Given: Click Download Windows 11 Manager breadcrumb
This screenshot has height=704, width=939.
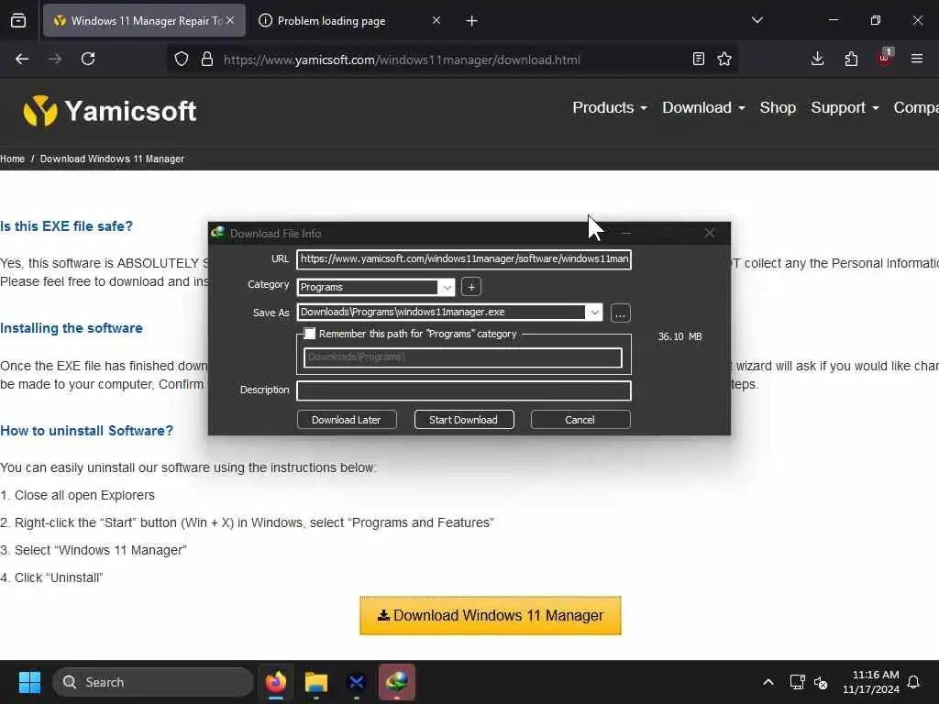Looking at the screenshot, I should pos(112,159).
